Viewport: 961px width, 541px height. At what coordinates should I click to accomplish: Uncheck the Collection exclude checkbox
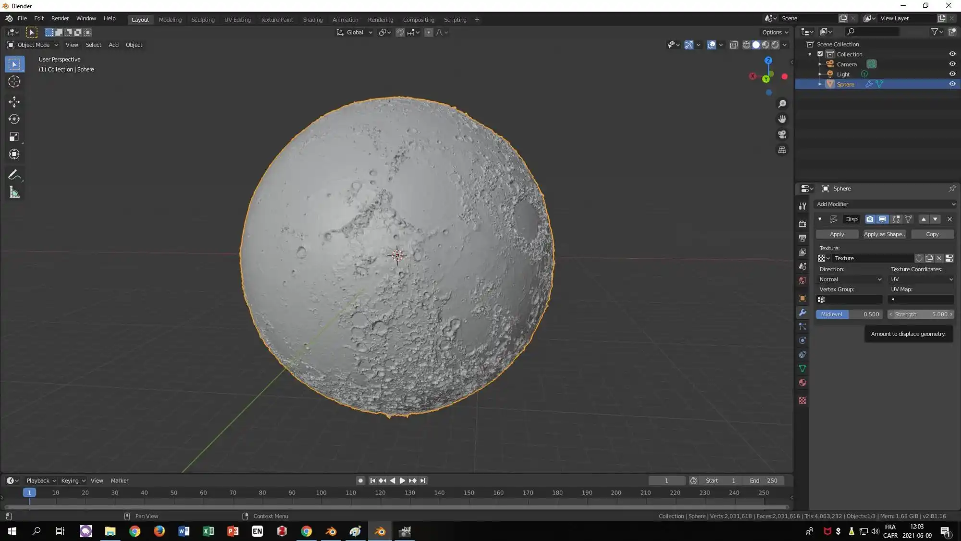tap(820, 54)
